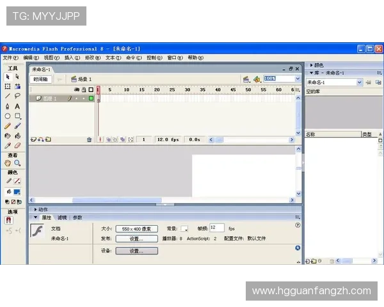
Task: Click the stroke color swatch
Action: pyautogui.click(x=17, y=181)
